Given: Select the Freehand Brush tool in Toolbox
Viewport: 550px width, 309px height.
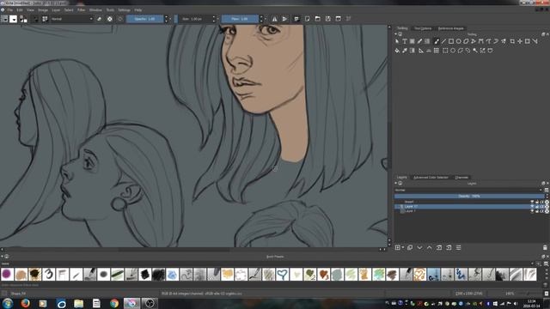Looking at the screenshot, I should [x=437, y=41].
